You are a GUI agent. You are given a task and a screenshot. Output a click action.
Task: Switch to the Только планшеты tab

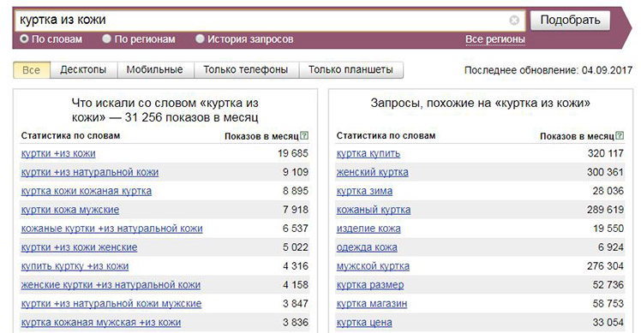[x=350, y=70]
